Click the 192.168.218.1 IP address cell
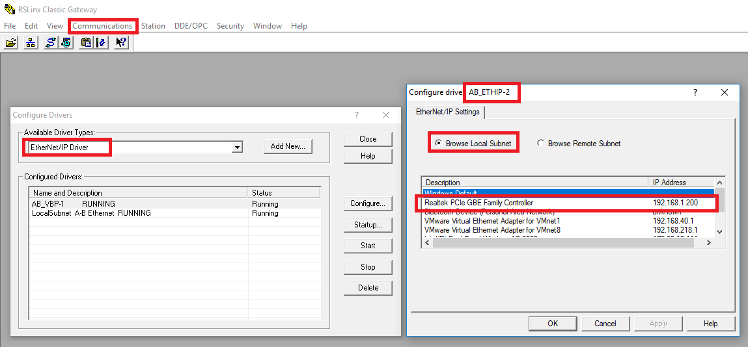 [x=676, y=230]
